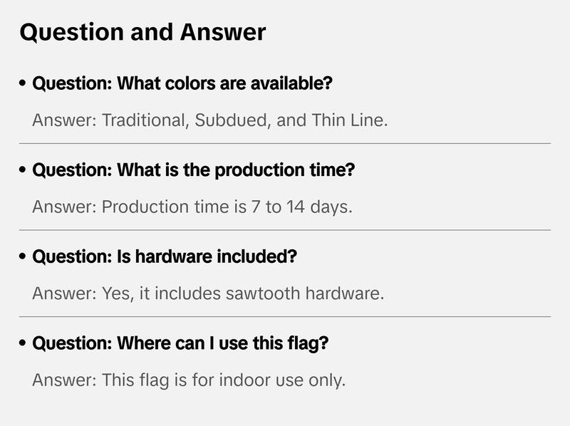Click the words "Thin Line" in the first answer

pos(349,120)
